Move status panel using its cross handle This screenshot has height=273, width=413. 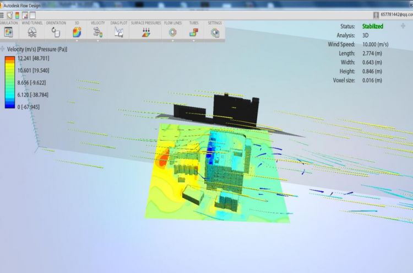pyautogui.click(x=403, y=26)
